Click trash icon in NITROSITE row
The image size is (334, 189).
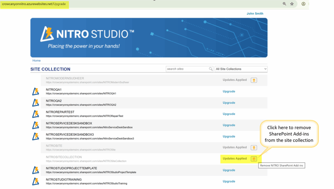click(254, 148)
